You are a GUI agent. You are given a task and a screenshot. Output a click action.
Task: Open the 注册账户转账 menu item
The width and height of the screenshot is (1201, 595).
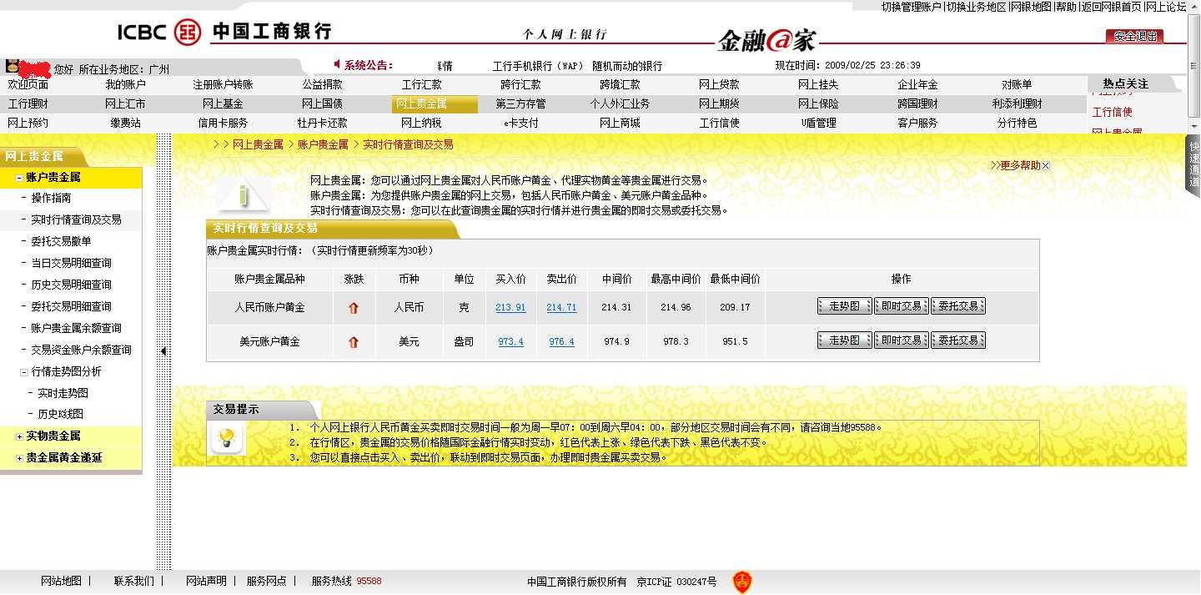point(223,85)
